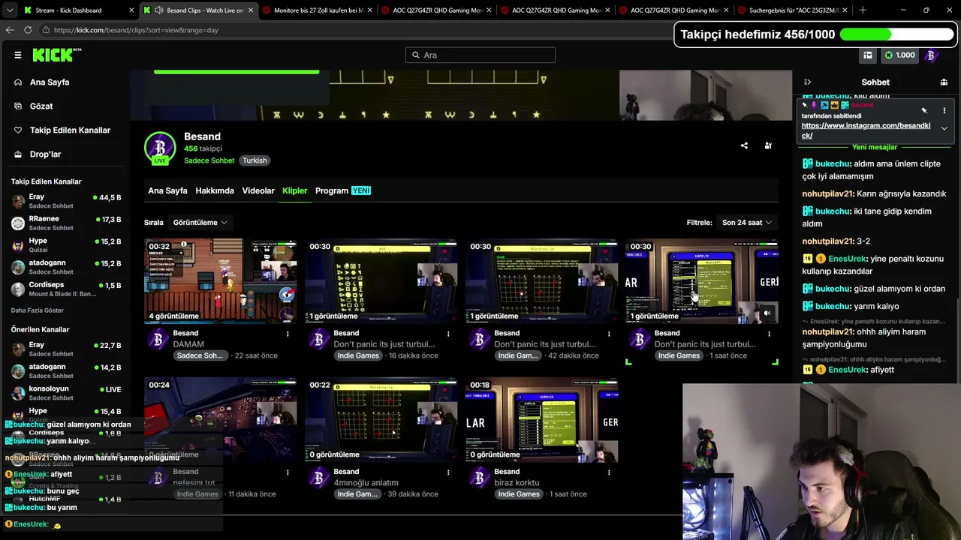Open konsoloyun recommended channel
This screenshot has width=961, height=540.
(66, 393)
